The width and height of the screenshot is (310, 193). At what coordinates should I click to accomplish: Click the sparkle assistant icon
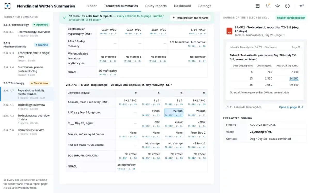pos(301,6)
